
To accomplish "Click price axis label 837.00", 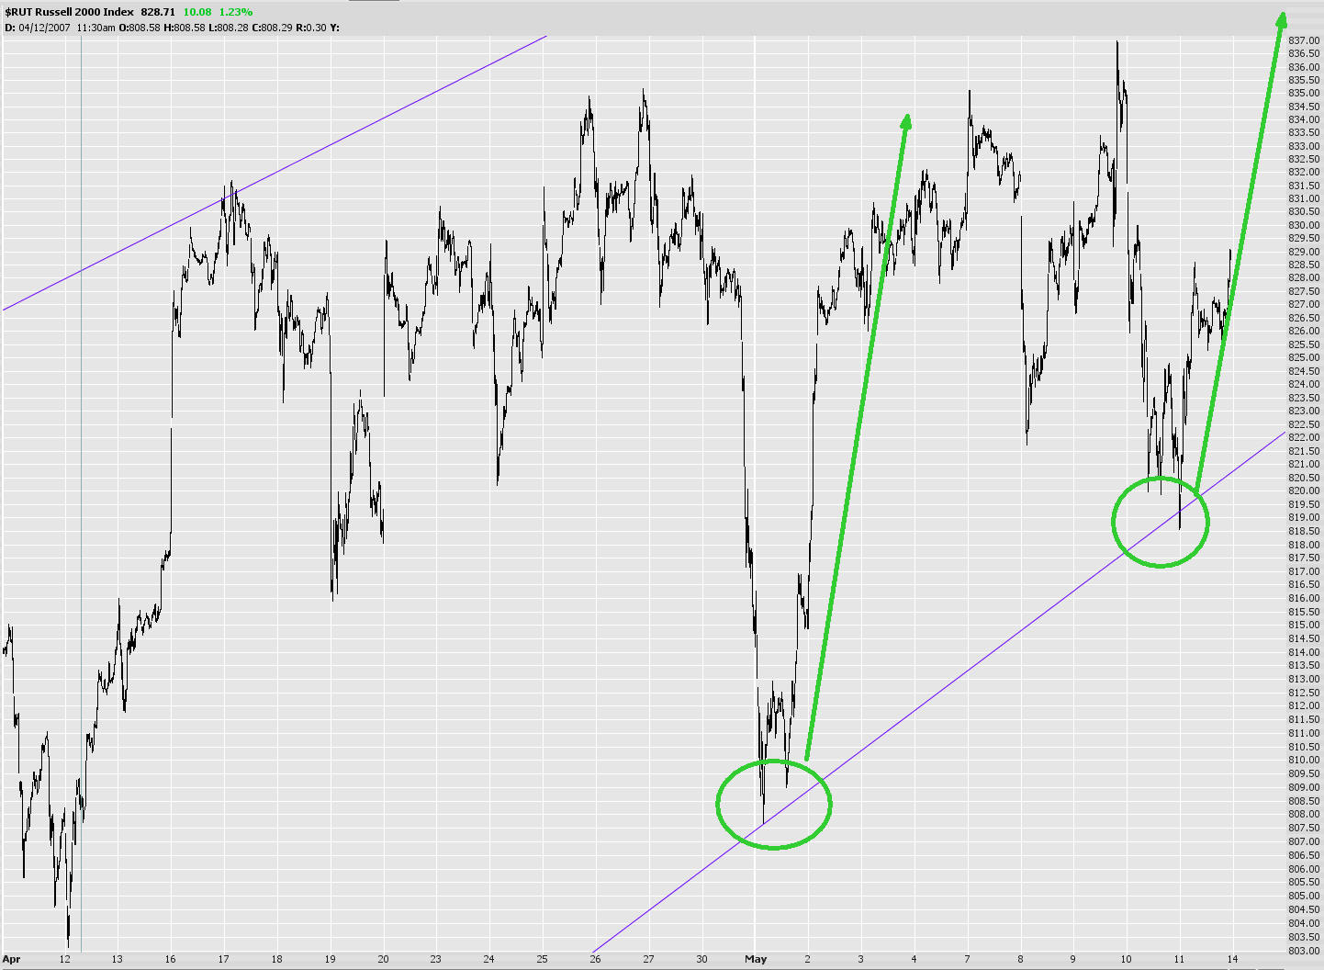I will [1304, 40].
